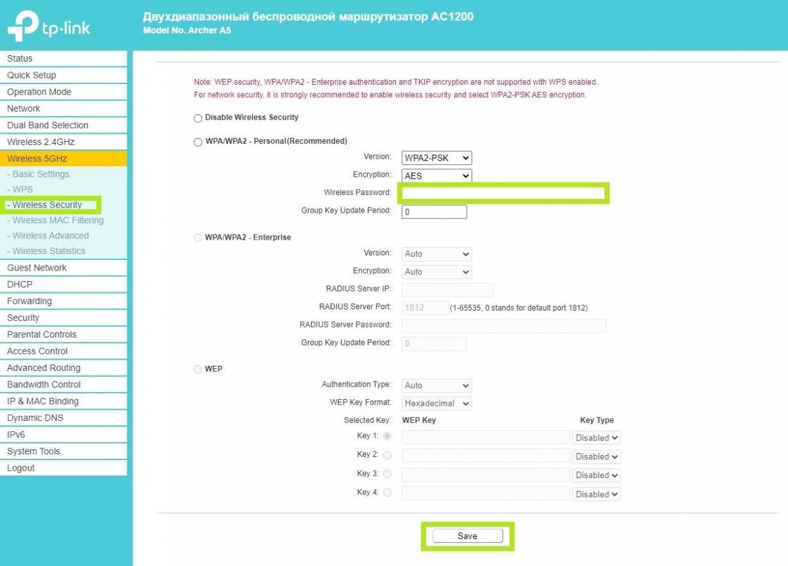788x566 pixels.
Task: Click the Personal Group Key Update Period field
Action: point(434,211)
